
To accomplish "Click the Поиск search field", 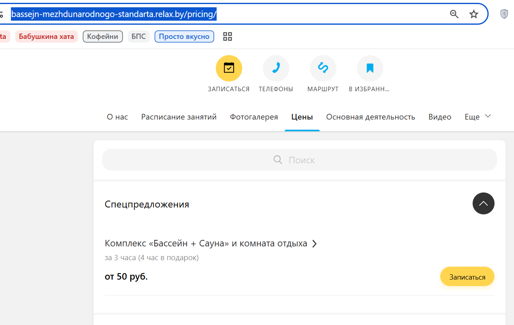I will [x=299, y=160].
